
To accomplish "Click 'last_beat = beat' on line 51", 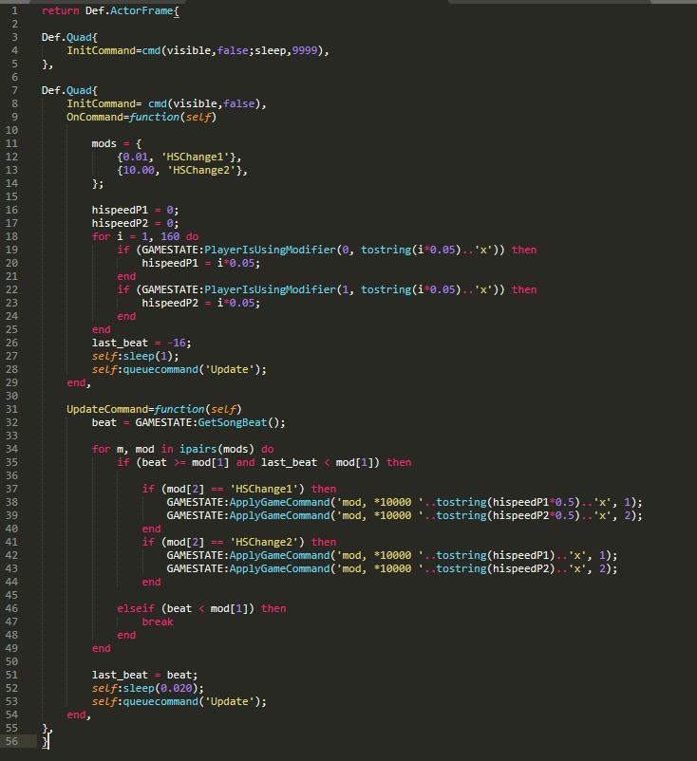I will point(141,675).
